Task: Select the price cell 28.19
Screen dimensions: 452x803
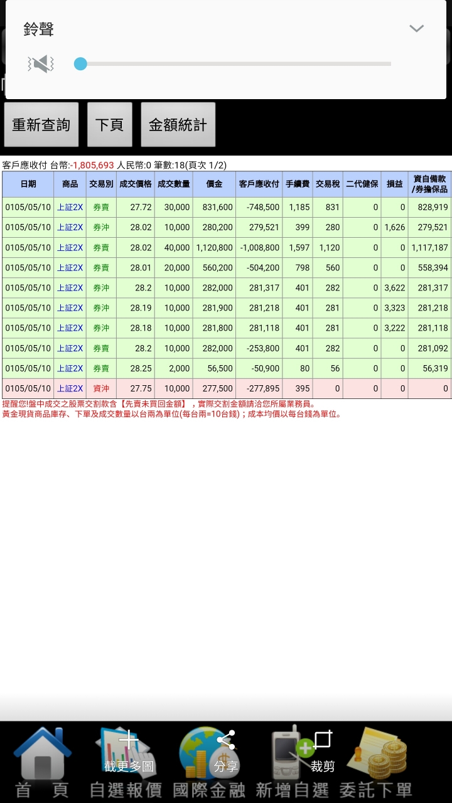Action: (136, 308)
